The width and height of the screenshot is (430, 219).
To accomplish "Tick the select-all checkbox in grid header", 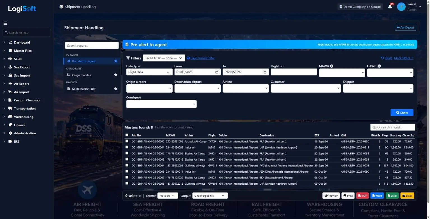I will click(127, 135).
